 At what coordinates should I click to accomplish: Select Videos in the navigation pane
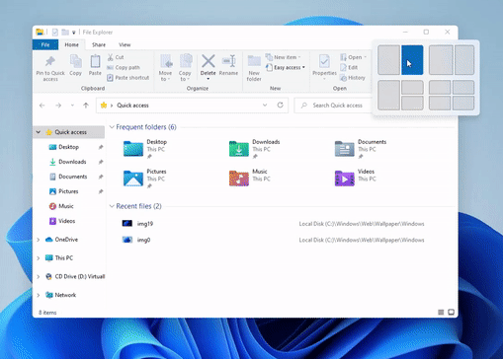[68, 221]
